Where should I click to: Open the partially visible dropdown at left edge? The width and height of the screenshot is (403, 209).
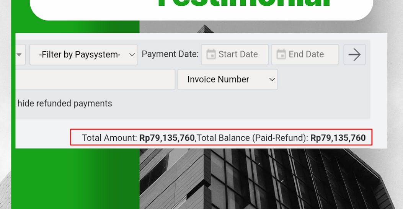[x=20, y=55]
